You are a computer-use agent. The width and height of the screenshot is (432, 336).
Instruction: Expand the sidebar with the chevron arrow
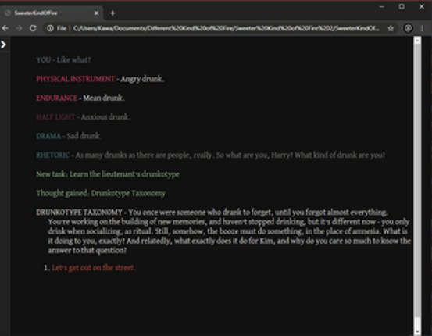tap(3, 45)
